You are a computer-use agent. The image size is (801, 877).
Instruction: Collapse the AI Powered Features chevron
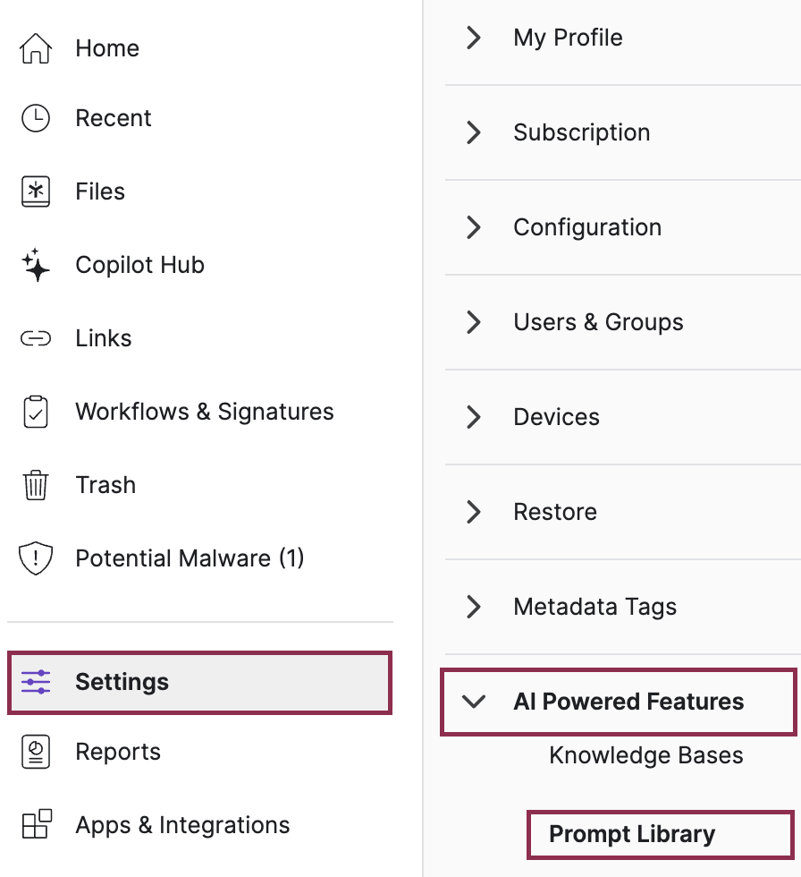click(474, 702)
